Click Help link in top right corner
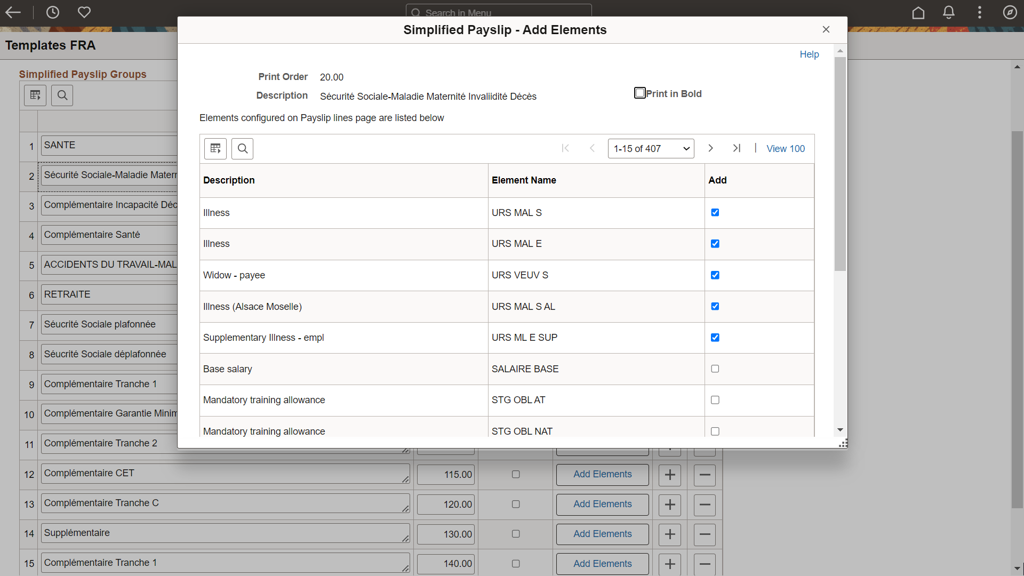 tap(810, 54)
